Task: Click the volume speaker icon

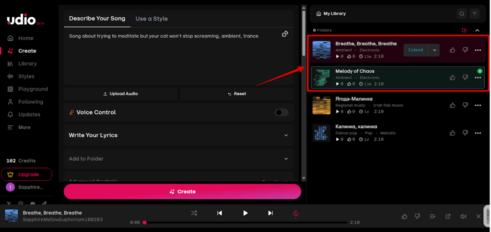Action: click(x=463, y=216)
